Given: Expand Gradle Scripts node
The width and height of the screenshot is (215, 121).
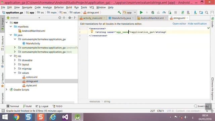Looking at the screenshot, I should click(x=6, y=89).
